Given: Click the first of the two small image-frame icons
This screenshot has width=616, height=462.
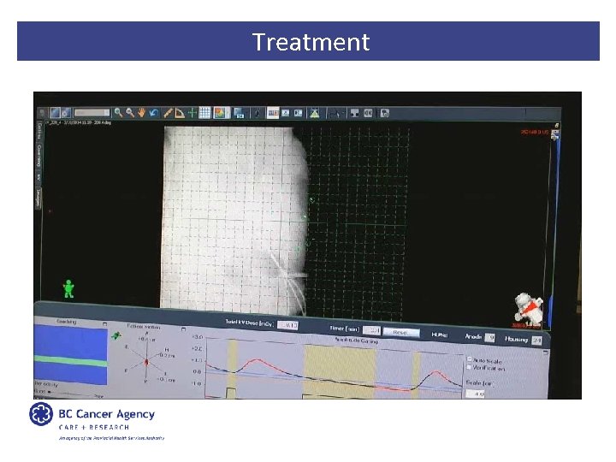Looking at the screenshot, I should (x=286, y=113).
